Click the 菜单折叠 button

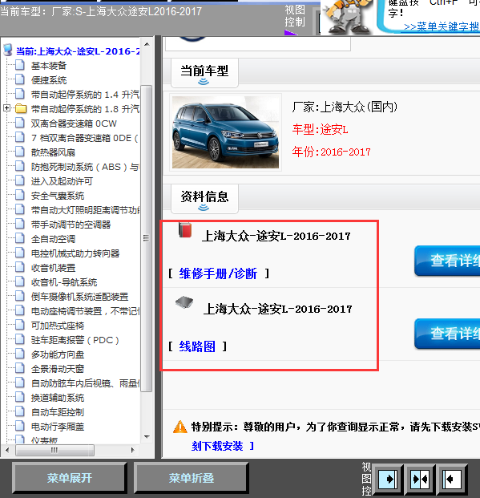191,478
